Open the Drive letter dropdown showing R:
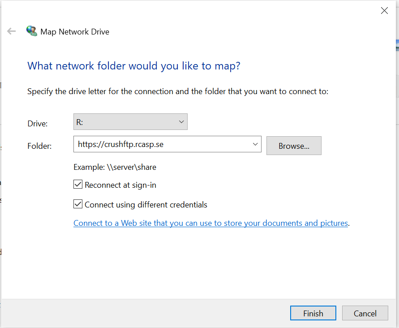 coord(130,122)
